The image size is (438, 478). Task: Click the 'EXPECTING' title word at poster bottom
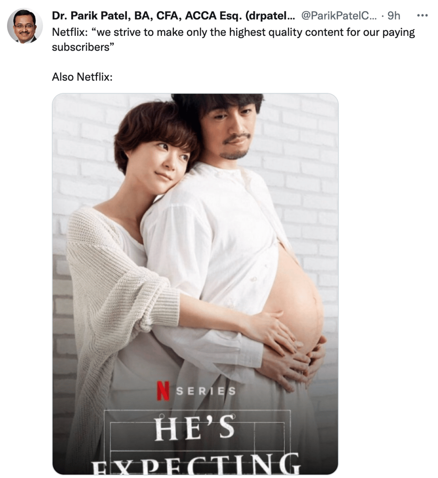point(196,464)
